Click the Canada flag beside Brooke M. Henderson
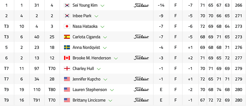 click(x=67, y=58)
